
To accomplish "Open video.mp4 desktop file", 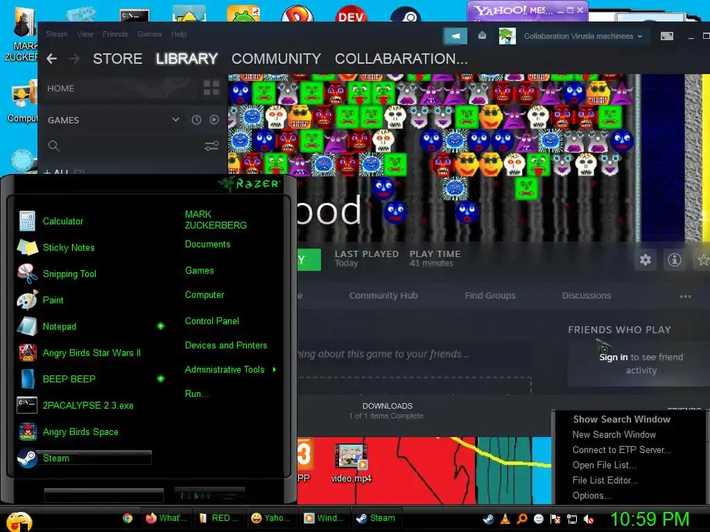I will (x=351, y=463).
